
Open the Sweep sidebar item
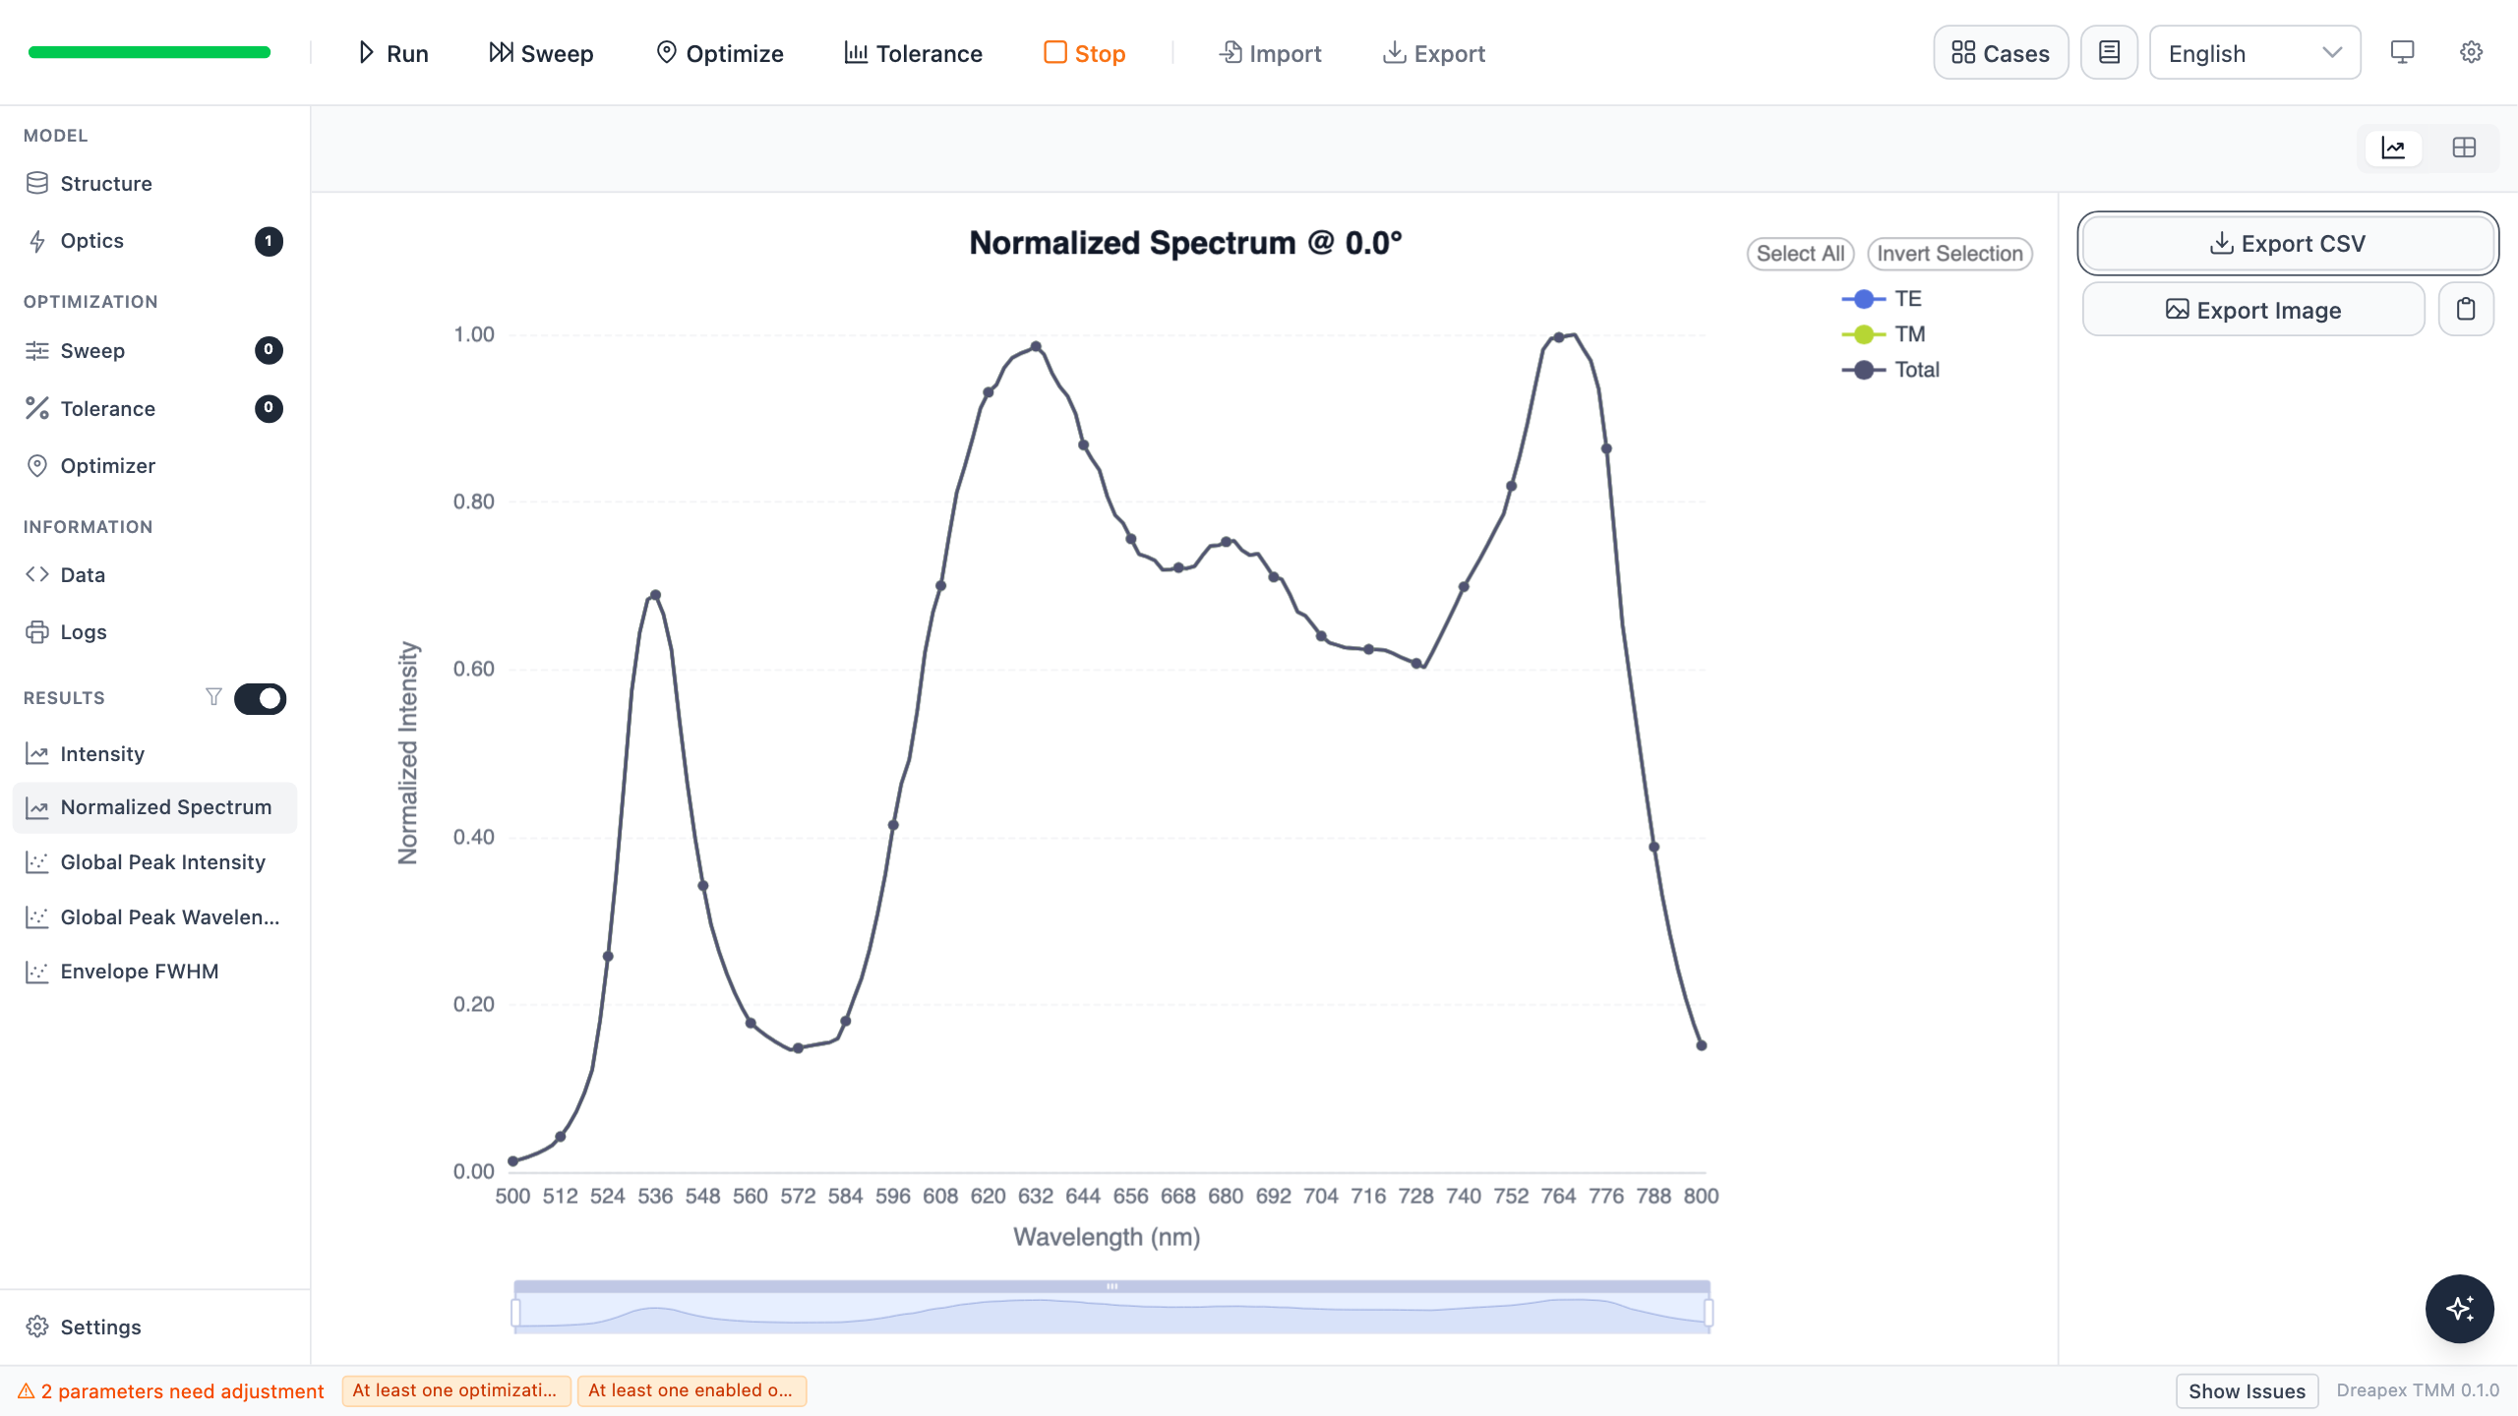(154, 351)
